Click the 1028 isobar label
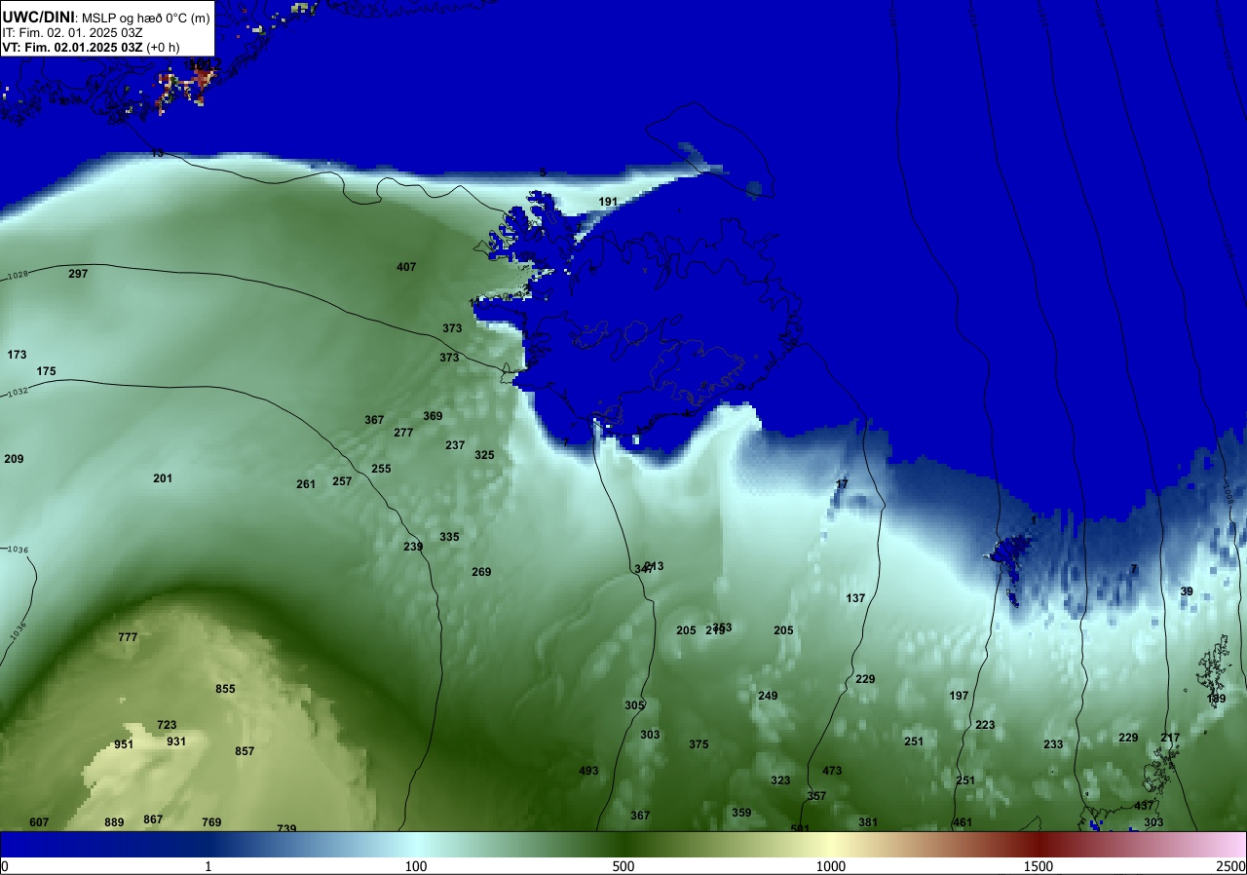 click(17, 277)
